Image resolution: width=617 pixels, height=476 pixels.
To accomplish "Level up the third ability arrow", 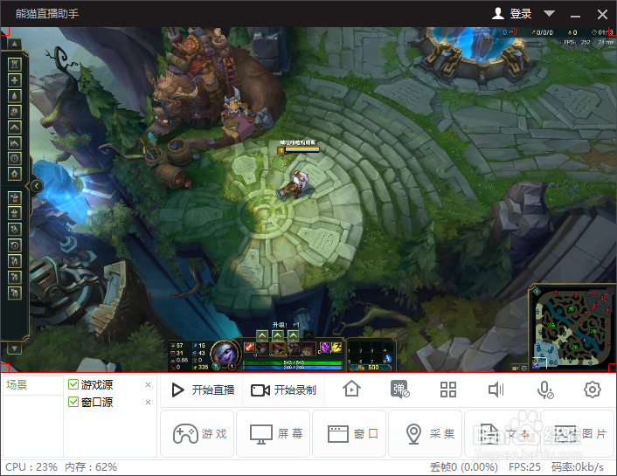I will point(293,336).
